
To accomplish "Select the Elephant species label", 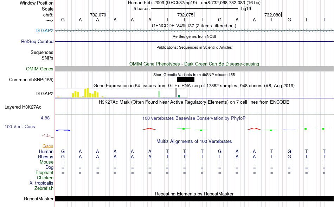I will click(44, 172).
